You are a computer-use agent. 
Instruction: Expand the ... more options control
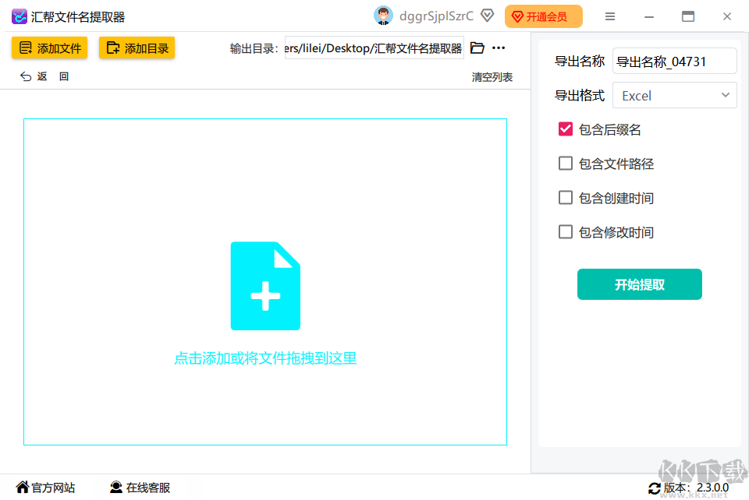[499, 48]
